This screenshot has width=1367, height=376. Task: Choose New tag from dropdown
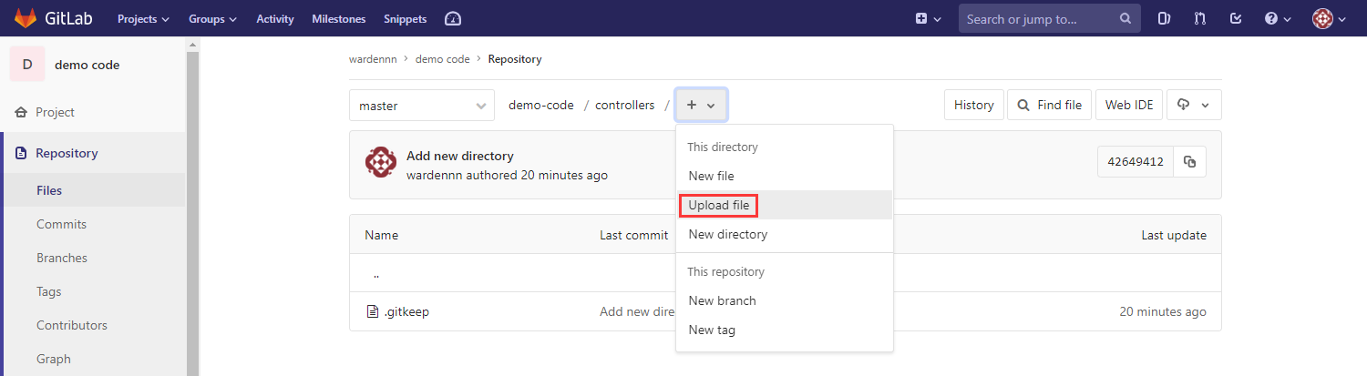click(784, 330)
